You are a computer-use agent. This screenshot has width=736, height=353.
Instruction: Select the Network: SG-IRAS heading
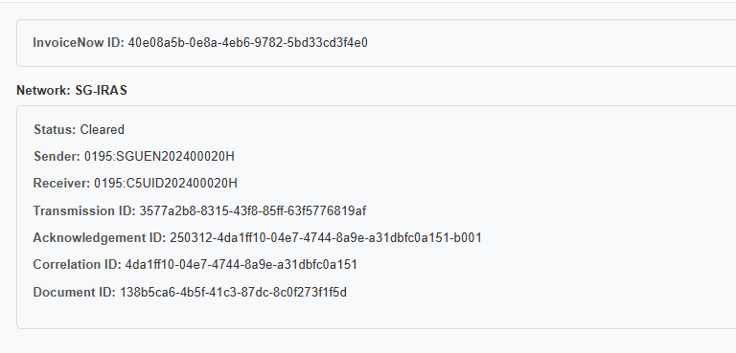pos(72,90)
